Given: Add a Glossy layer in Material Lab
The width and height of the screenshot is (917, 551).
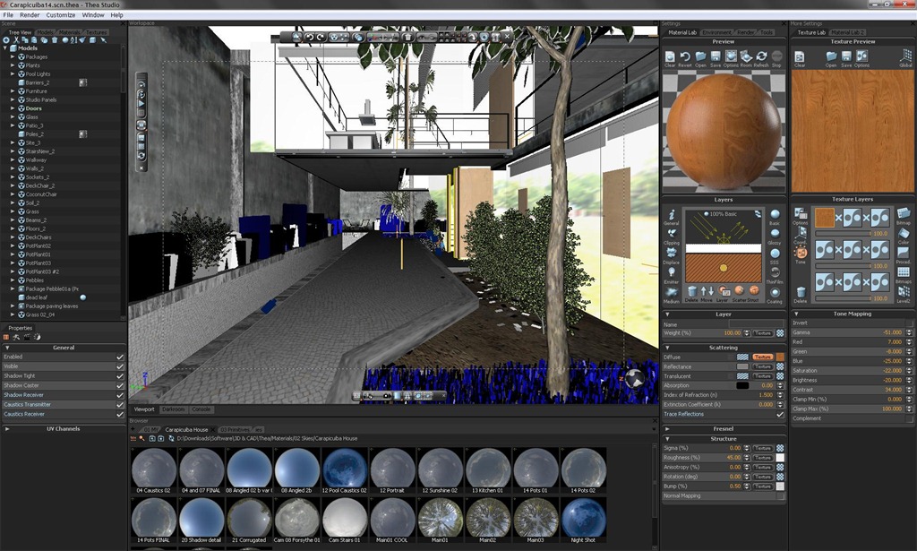Looking at the screenshot, I should click(774, 235).
